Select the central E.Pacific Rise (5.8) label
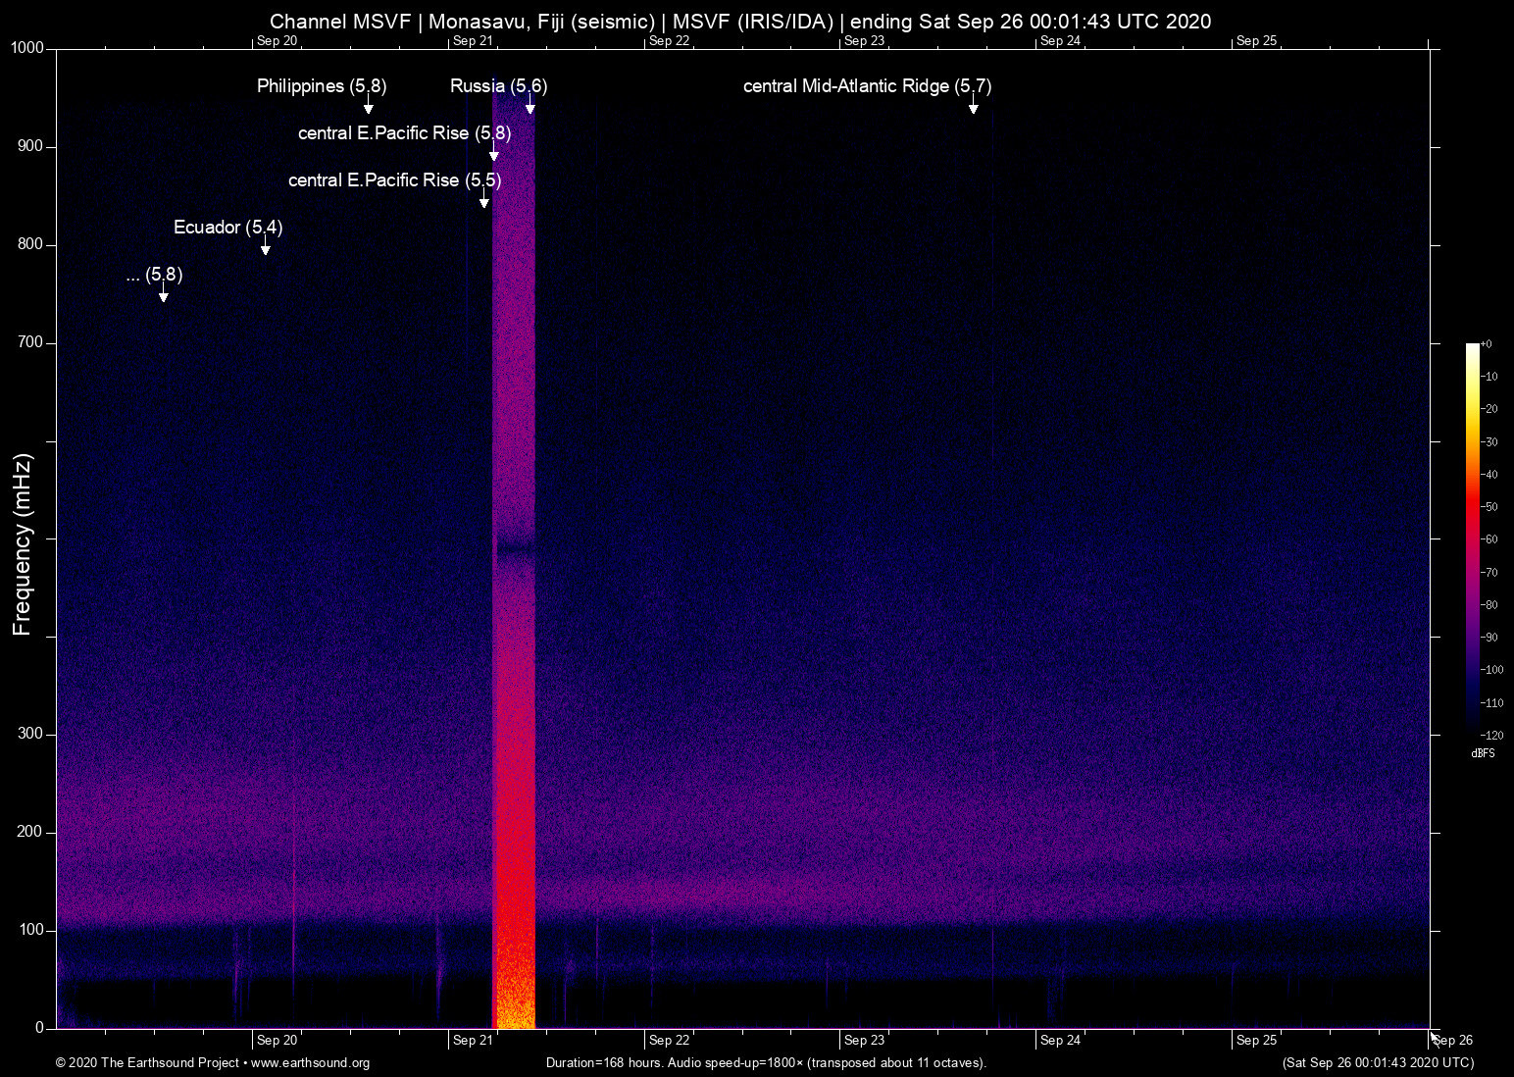 (403, 133)
